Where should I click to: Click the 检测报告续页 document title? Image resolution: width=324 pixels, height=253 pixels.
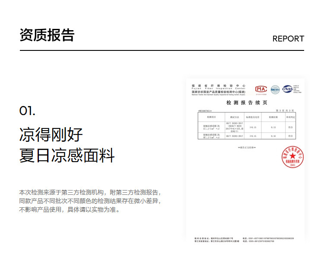point(247,103)
